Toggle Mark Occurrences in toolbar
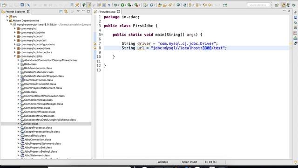This screenshot has height=168, width=298. (89, 5)
